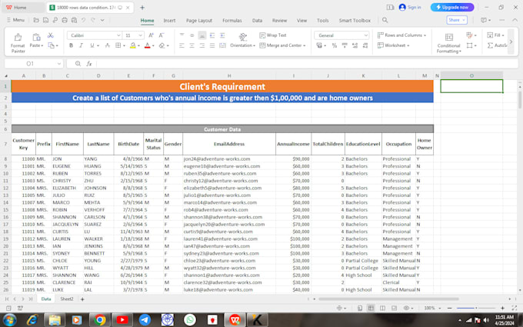Screen dimensions: 523x327
Task: Click the yellow fill color swatch
Action: click(x=133, y=45)
